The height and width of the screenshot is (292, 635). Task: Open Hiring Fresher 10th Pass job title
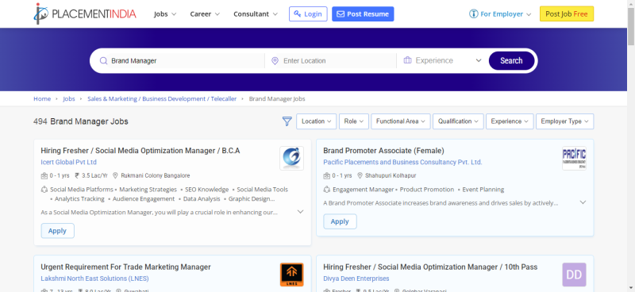[430, 267]
